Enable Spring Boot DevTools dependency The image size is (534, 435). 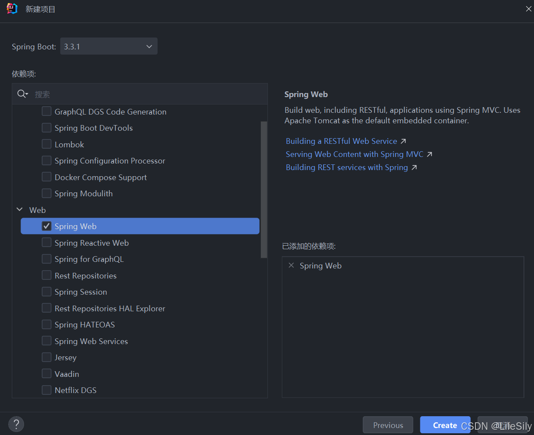(46, 128)
